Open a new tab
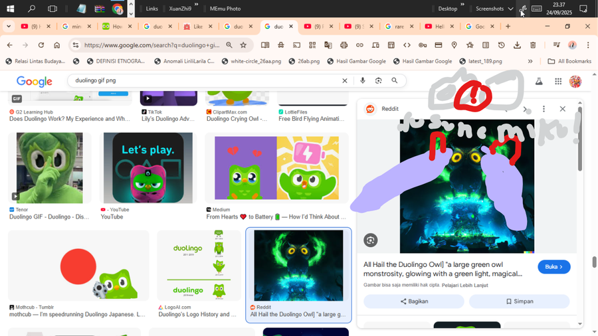 (x=508, y=27)
